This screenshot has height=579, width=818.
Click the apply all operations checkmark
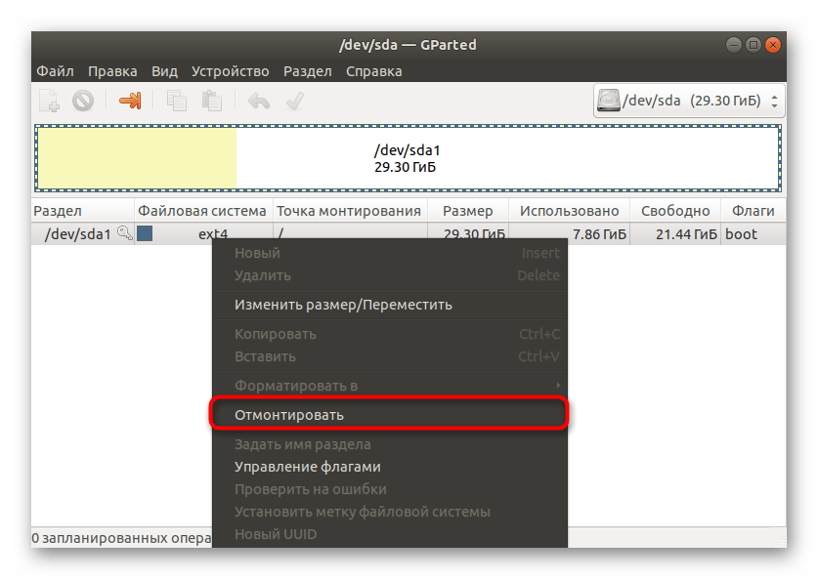[294, 101]
